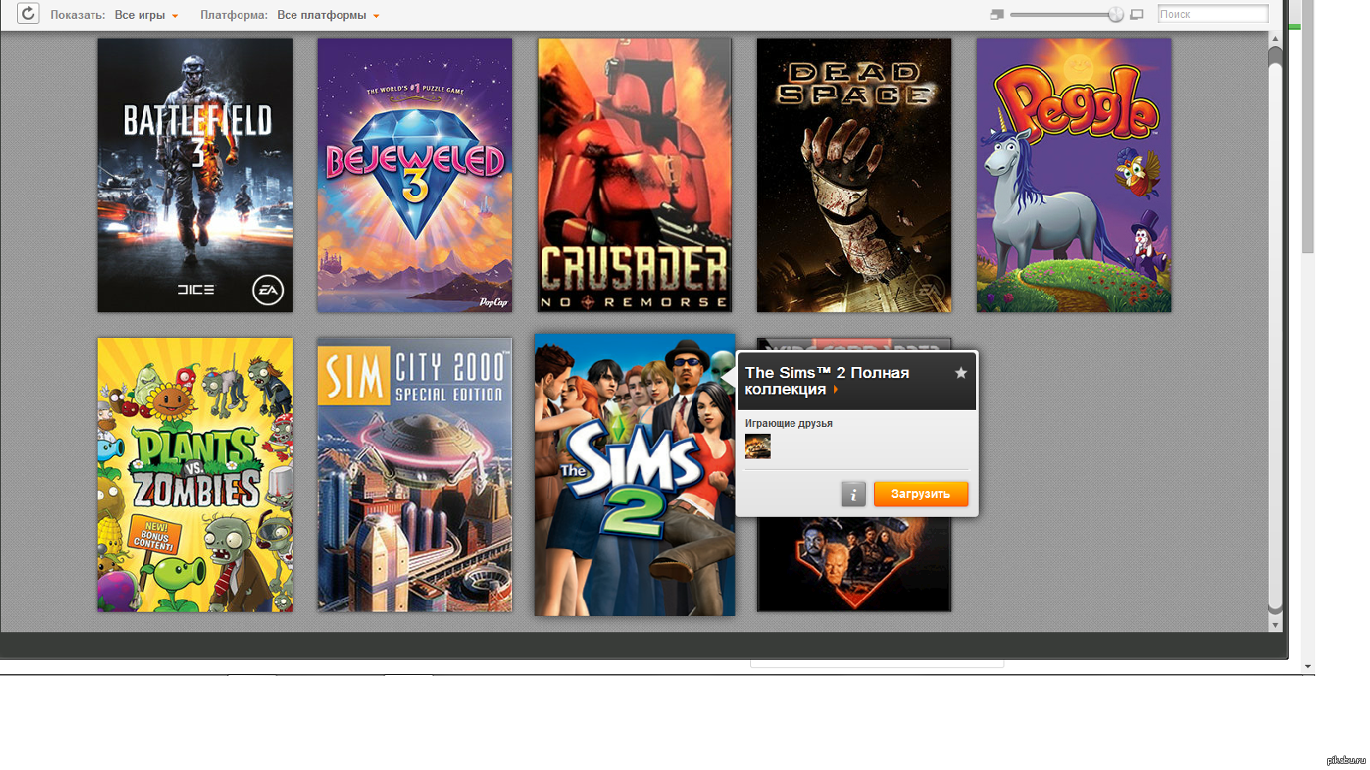Mark The Sims 2 as favorite star
The height and width of the screenshot is (770, 1370).
point(961,373)
